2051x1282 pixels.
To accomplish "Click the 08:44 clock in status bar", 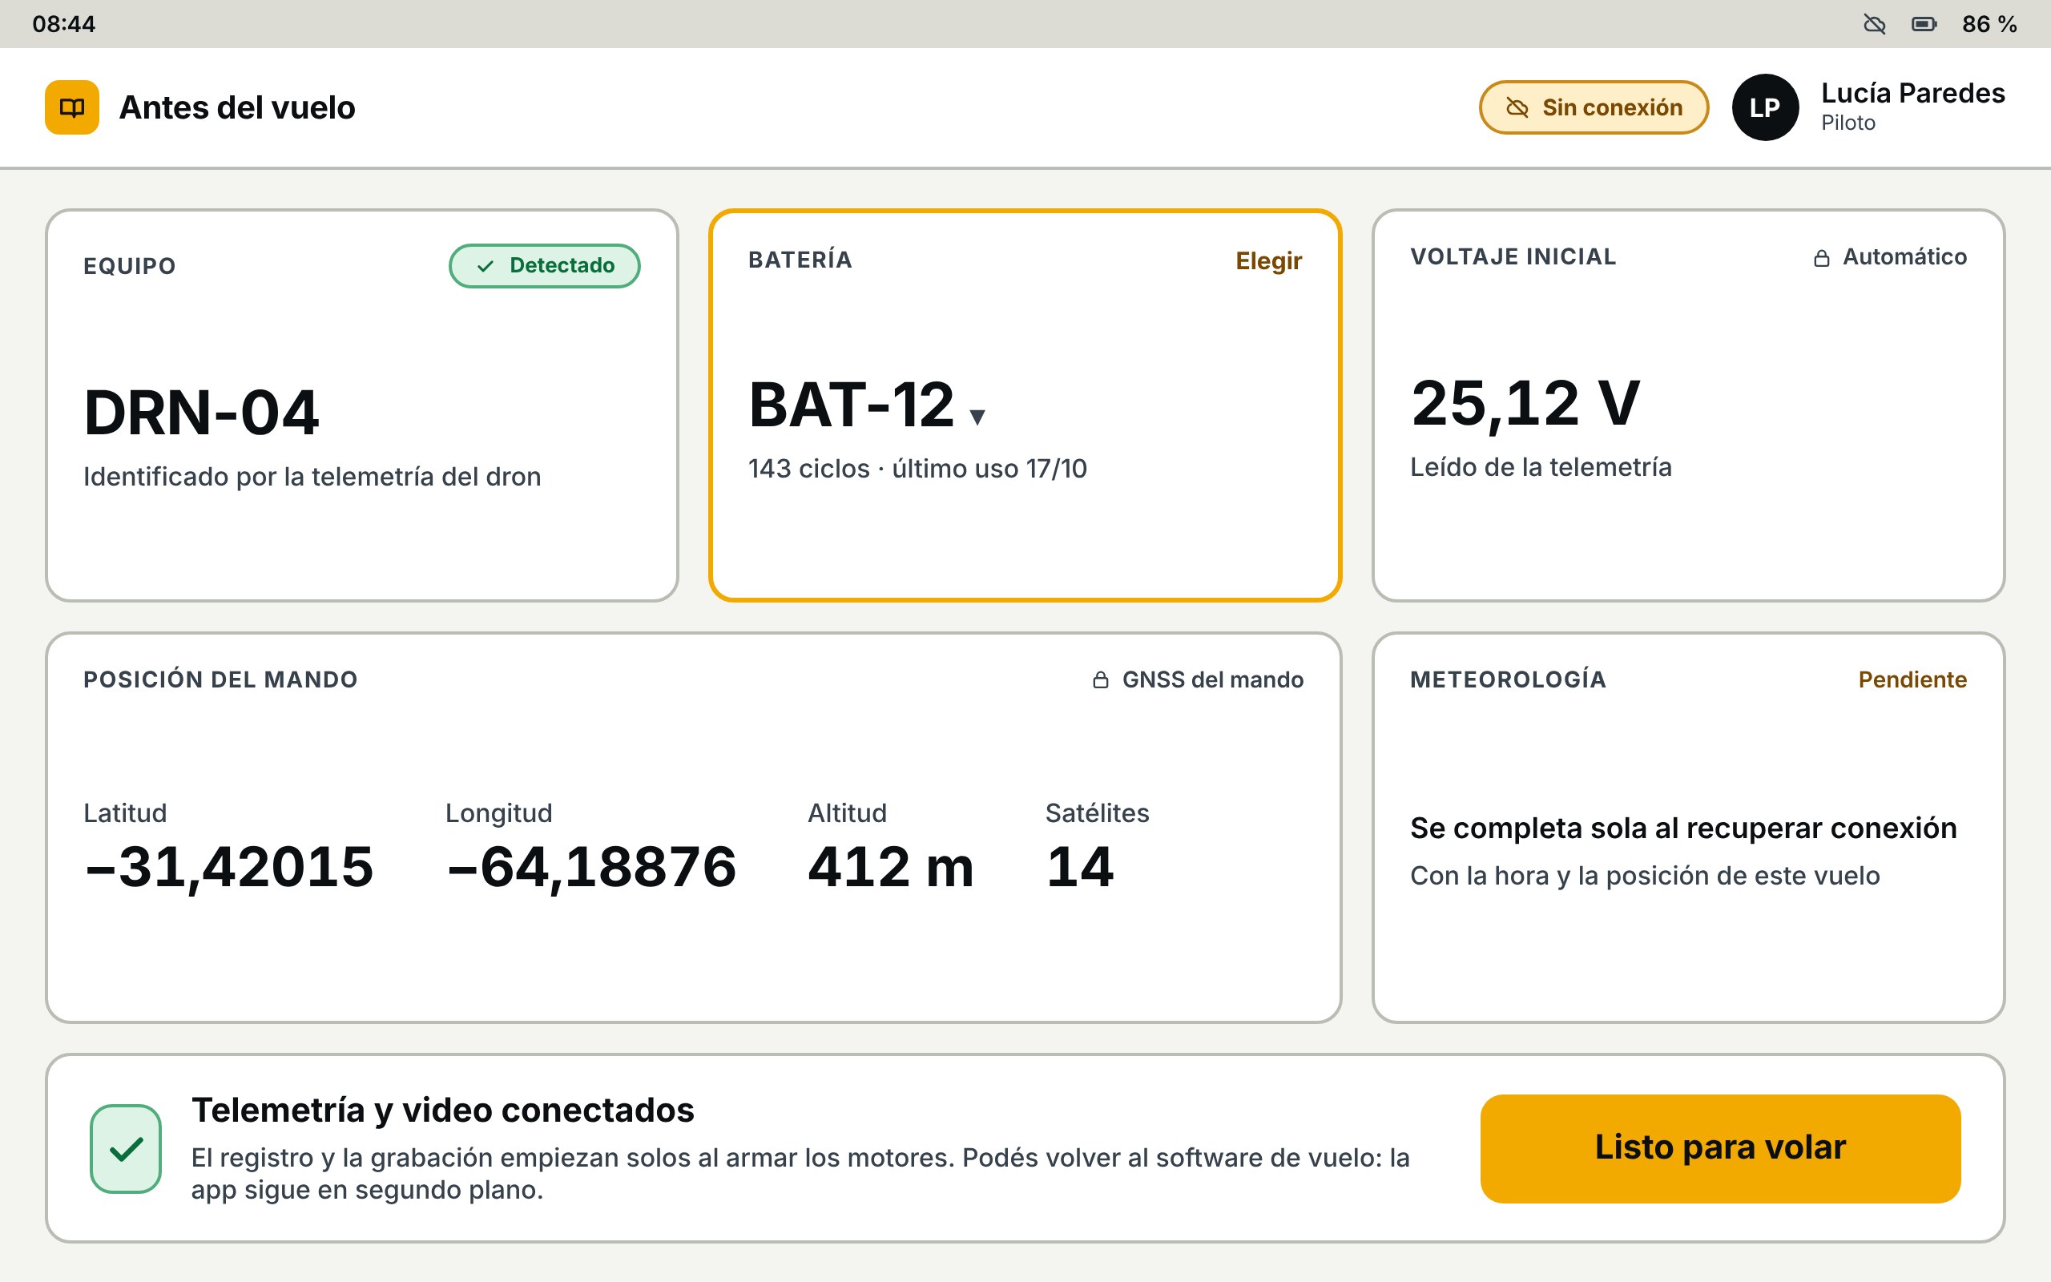I will click(63, 24).
